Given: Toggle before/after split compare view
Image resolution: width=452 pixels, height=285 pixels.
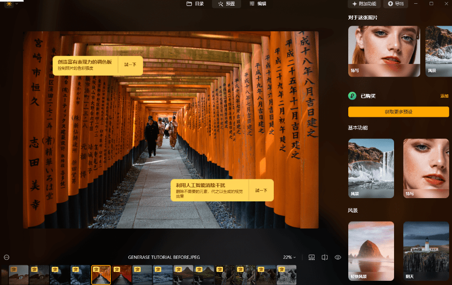Looking at the screenshot, I should (x=325, y=257).
